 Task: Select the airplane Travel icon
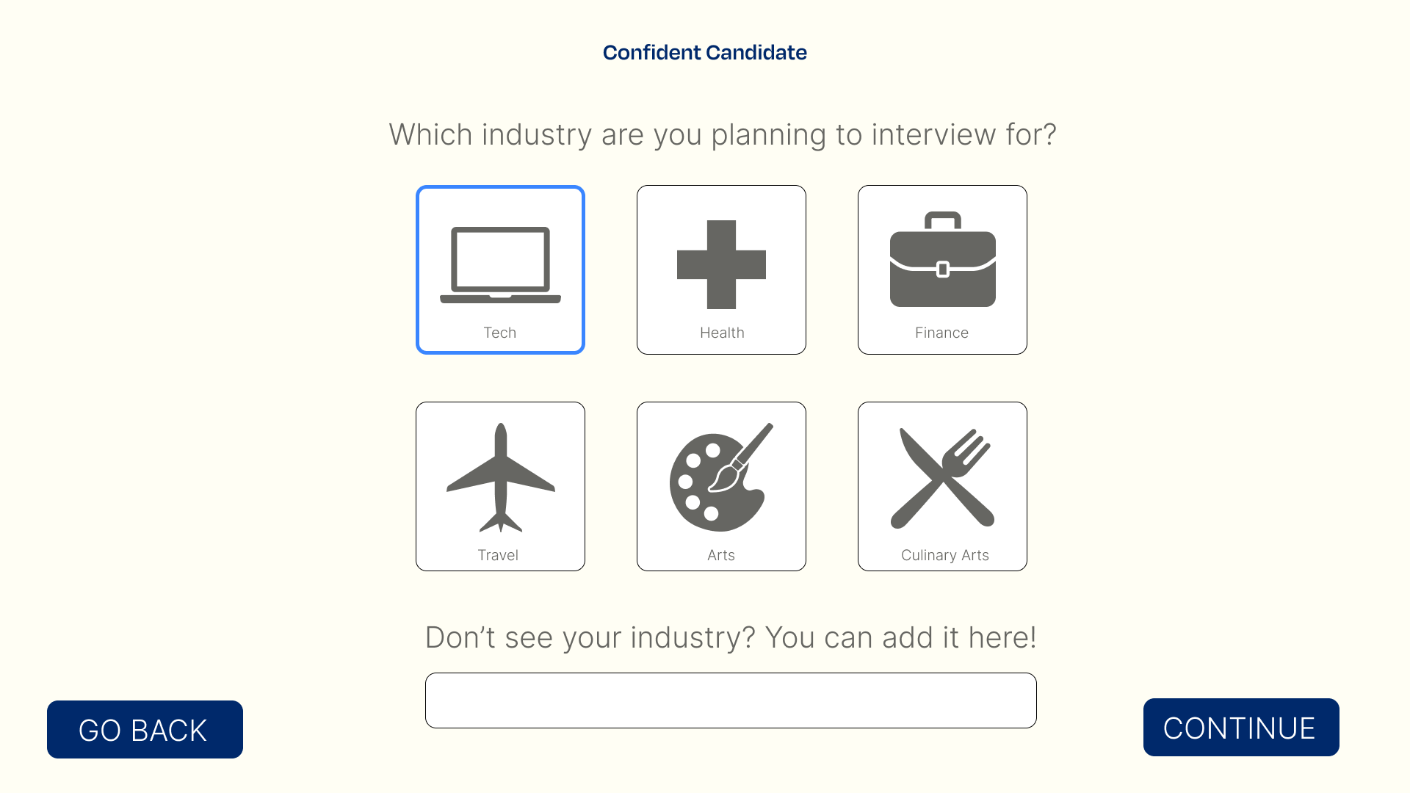[x=501, y=477]
